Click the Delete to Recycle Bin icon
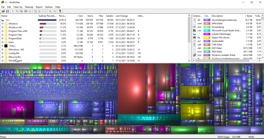Screen dimensions: 264x139 (35, 11)
